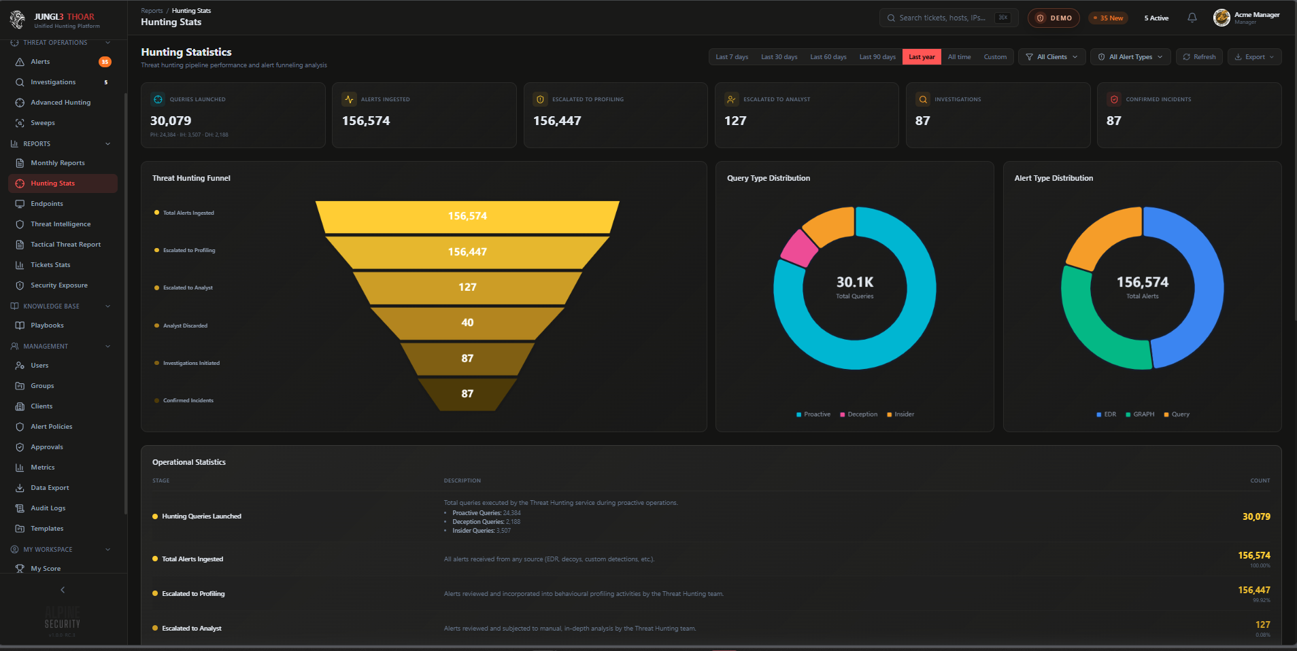1297x651 pixels.
Task: Click the Alert Policies shield icon
Action: click(x=20, y=427)
